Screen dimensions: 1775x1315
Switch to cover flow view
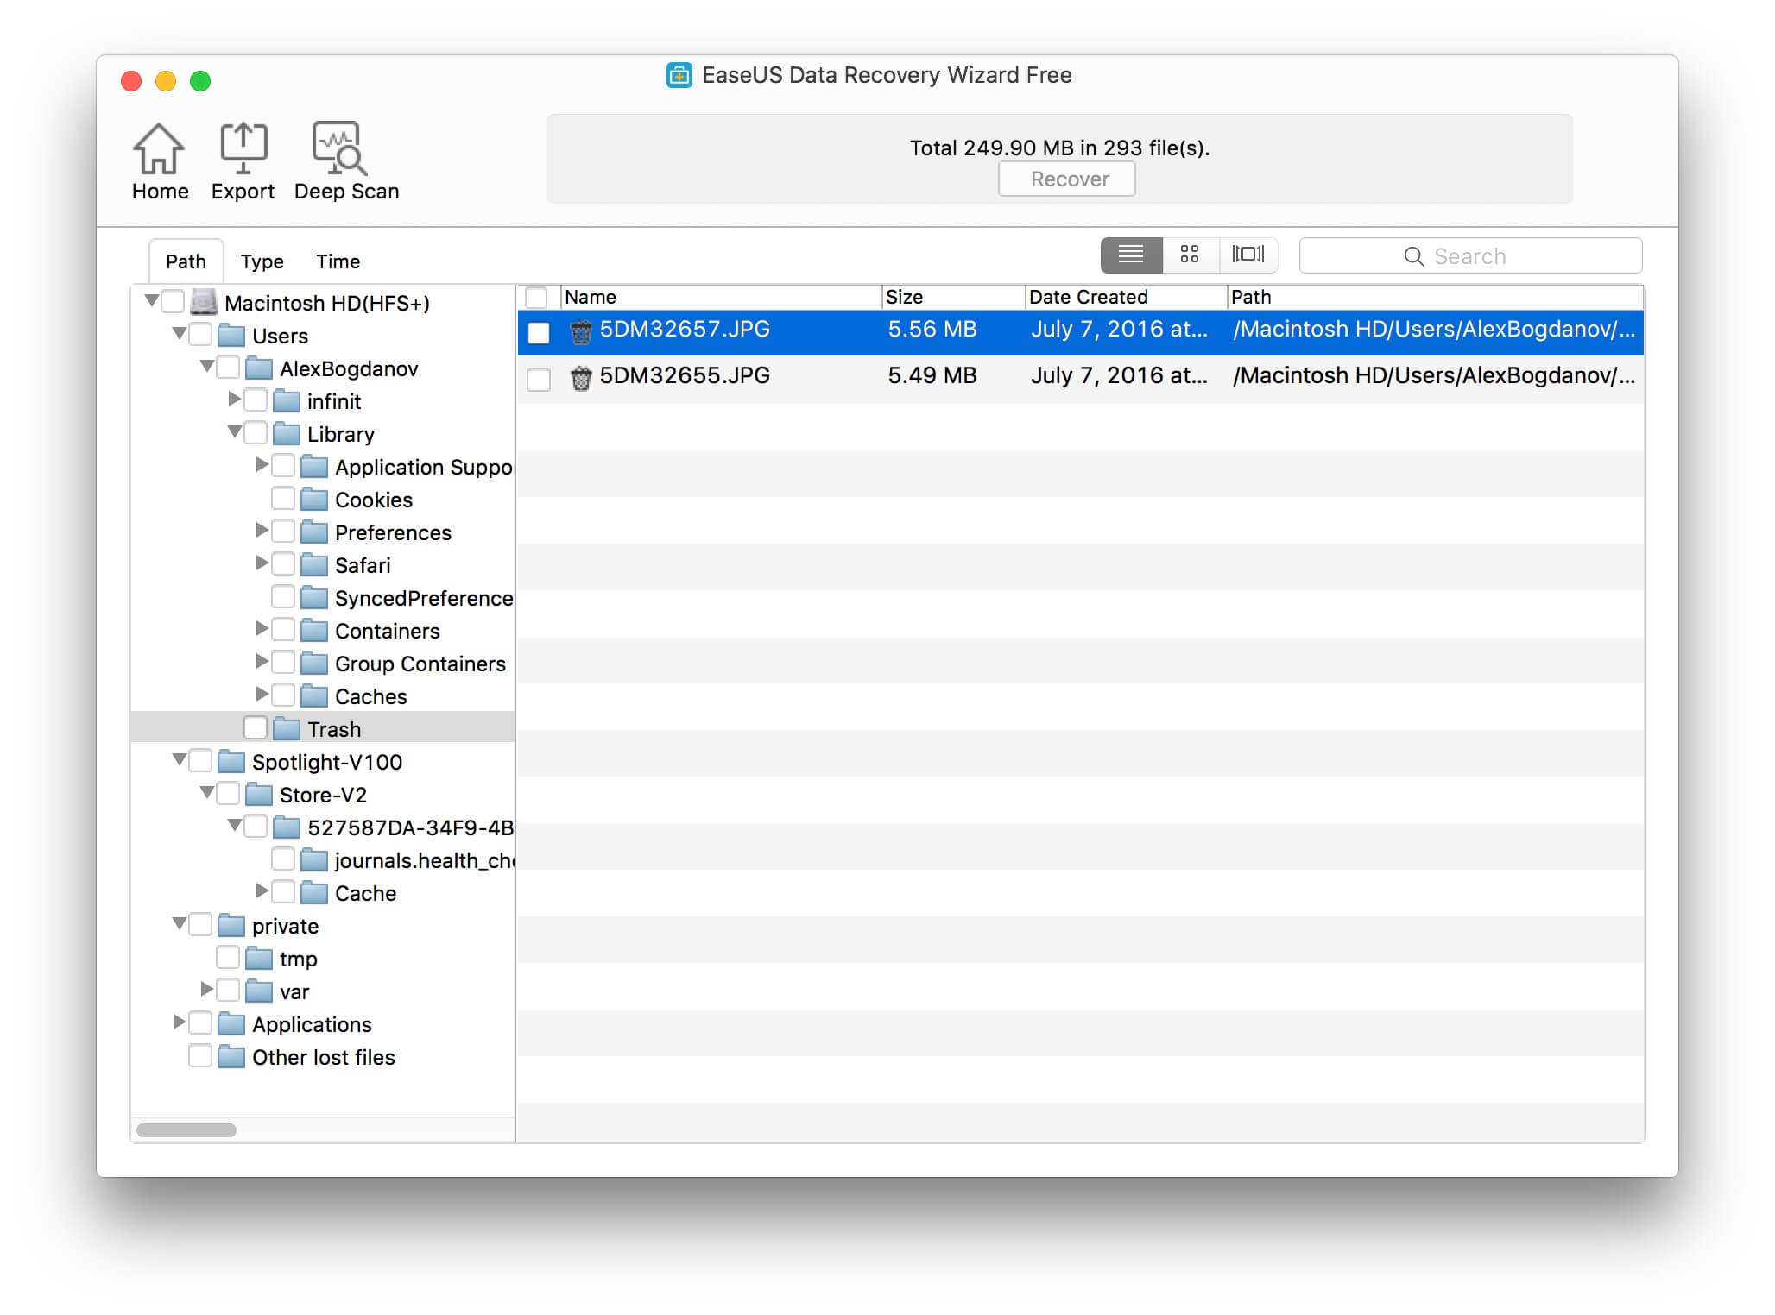point(1248,255)
